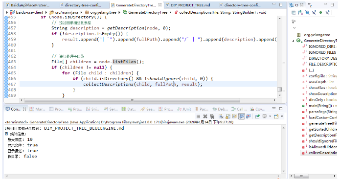
Task: Open the Sni... (Snippets) view tab
Action: (92, 109)
